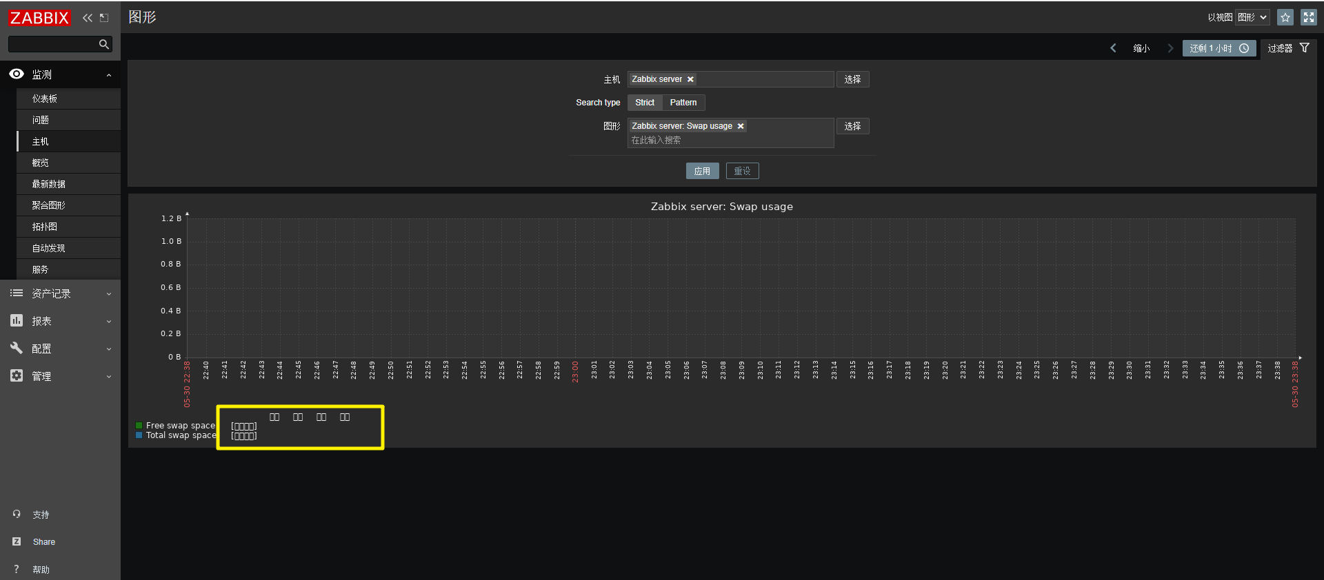Viewport: 1324px width, 580px height.
Task: Click the Share Z icon
Action: pyautogui.click(x=17, y=541)
